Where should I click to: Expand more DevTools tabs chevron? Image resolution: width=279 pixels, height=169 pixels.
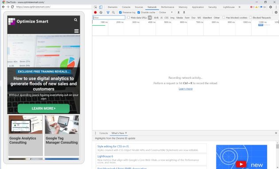coord(240,7)
